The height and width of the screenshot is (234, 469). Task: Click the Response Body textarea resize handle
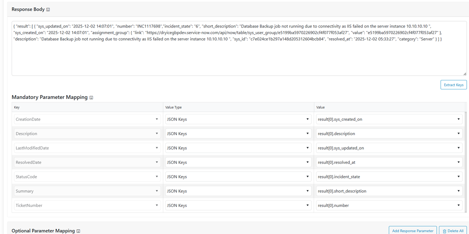pyautogui.click(x=464, y=74)
